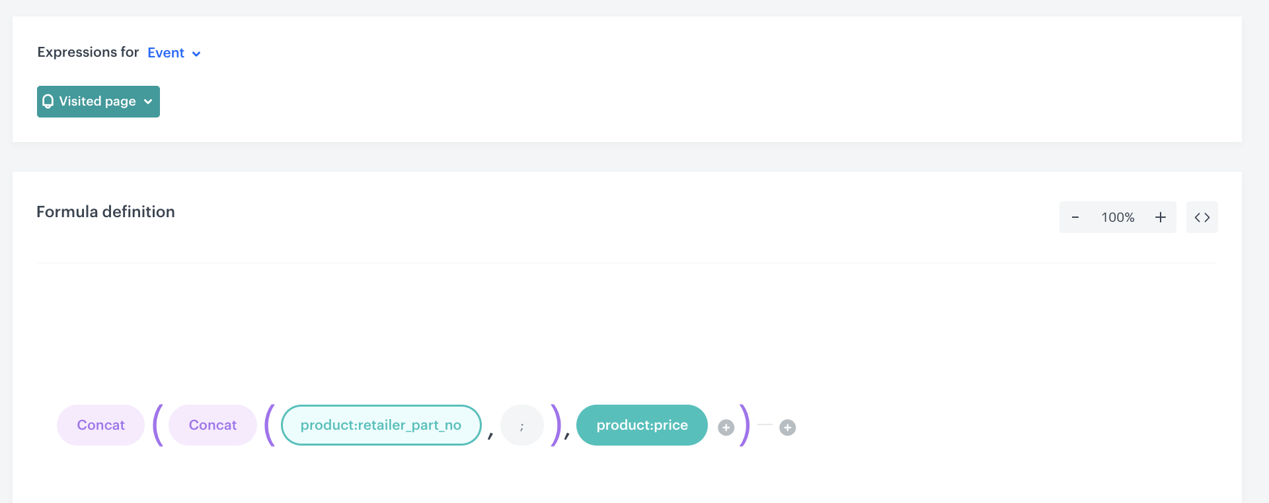Click the chevron on Visited page button
Viewport: 1269px width, 503px height.
click(148, 102)
